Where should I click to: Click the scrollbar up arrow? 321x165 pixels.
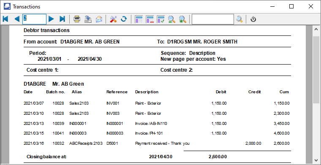pos(316,29)
